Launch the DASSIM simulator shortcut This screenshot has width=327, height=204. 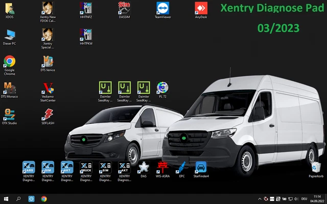coord(124,10)
